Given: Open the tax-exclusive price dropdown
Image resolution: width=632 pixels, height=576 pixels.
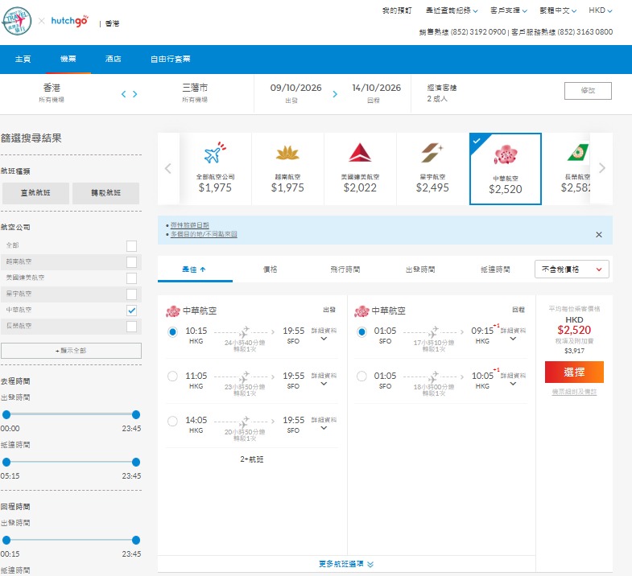Looking at the screenshot, I should pyautogui.click(x=572, y=269).
